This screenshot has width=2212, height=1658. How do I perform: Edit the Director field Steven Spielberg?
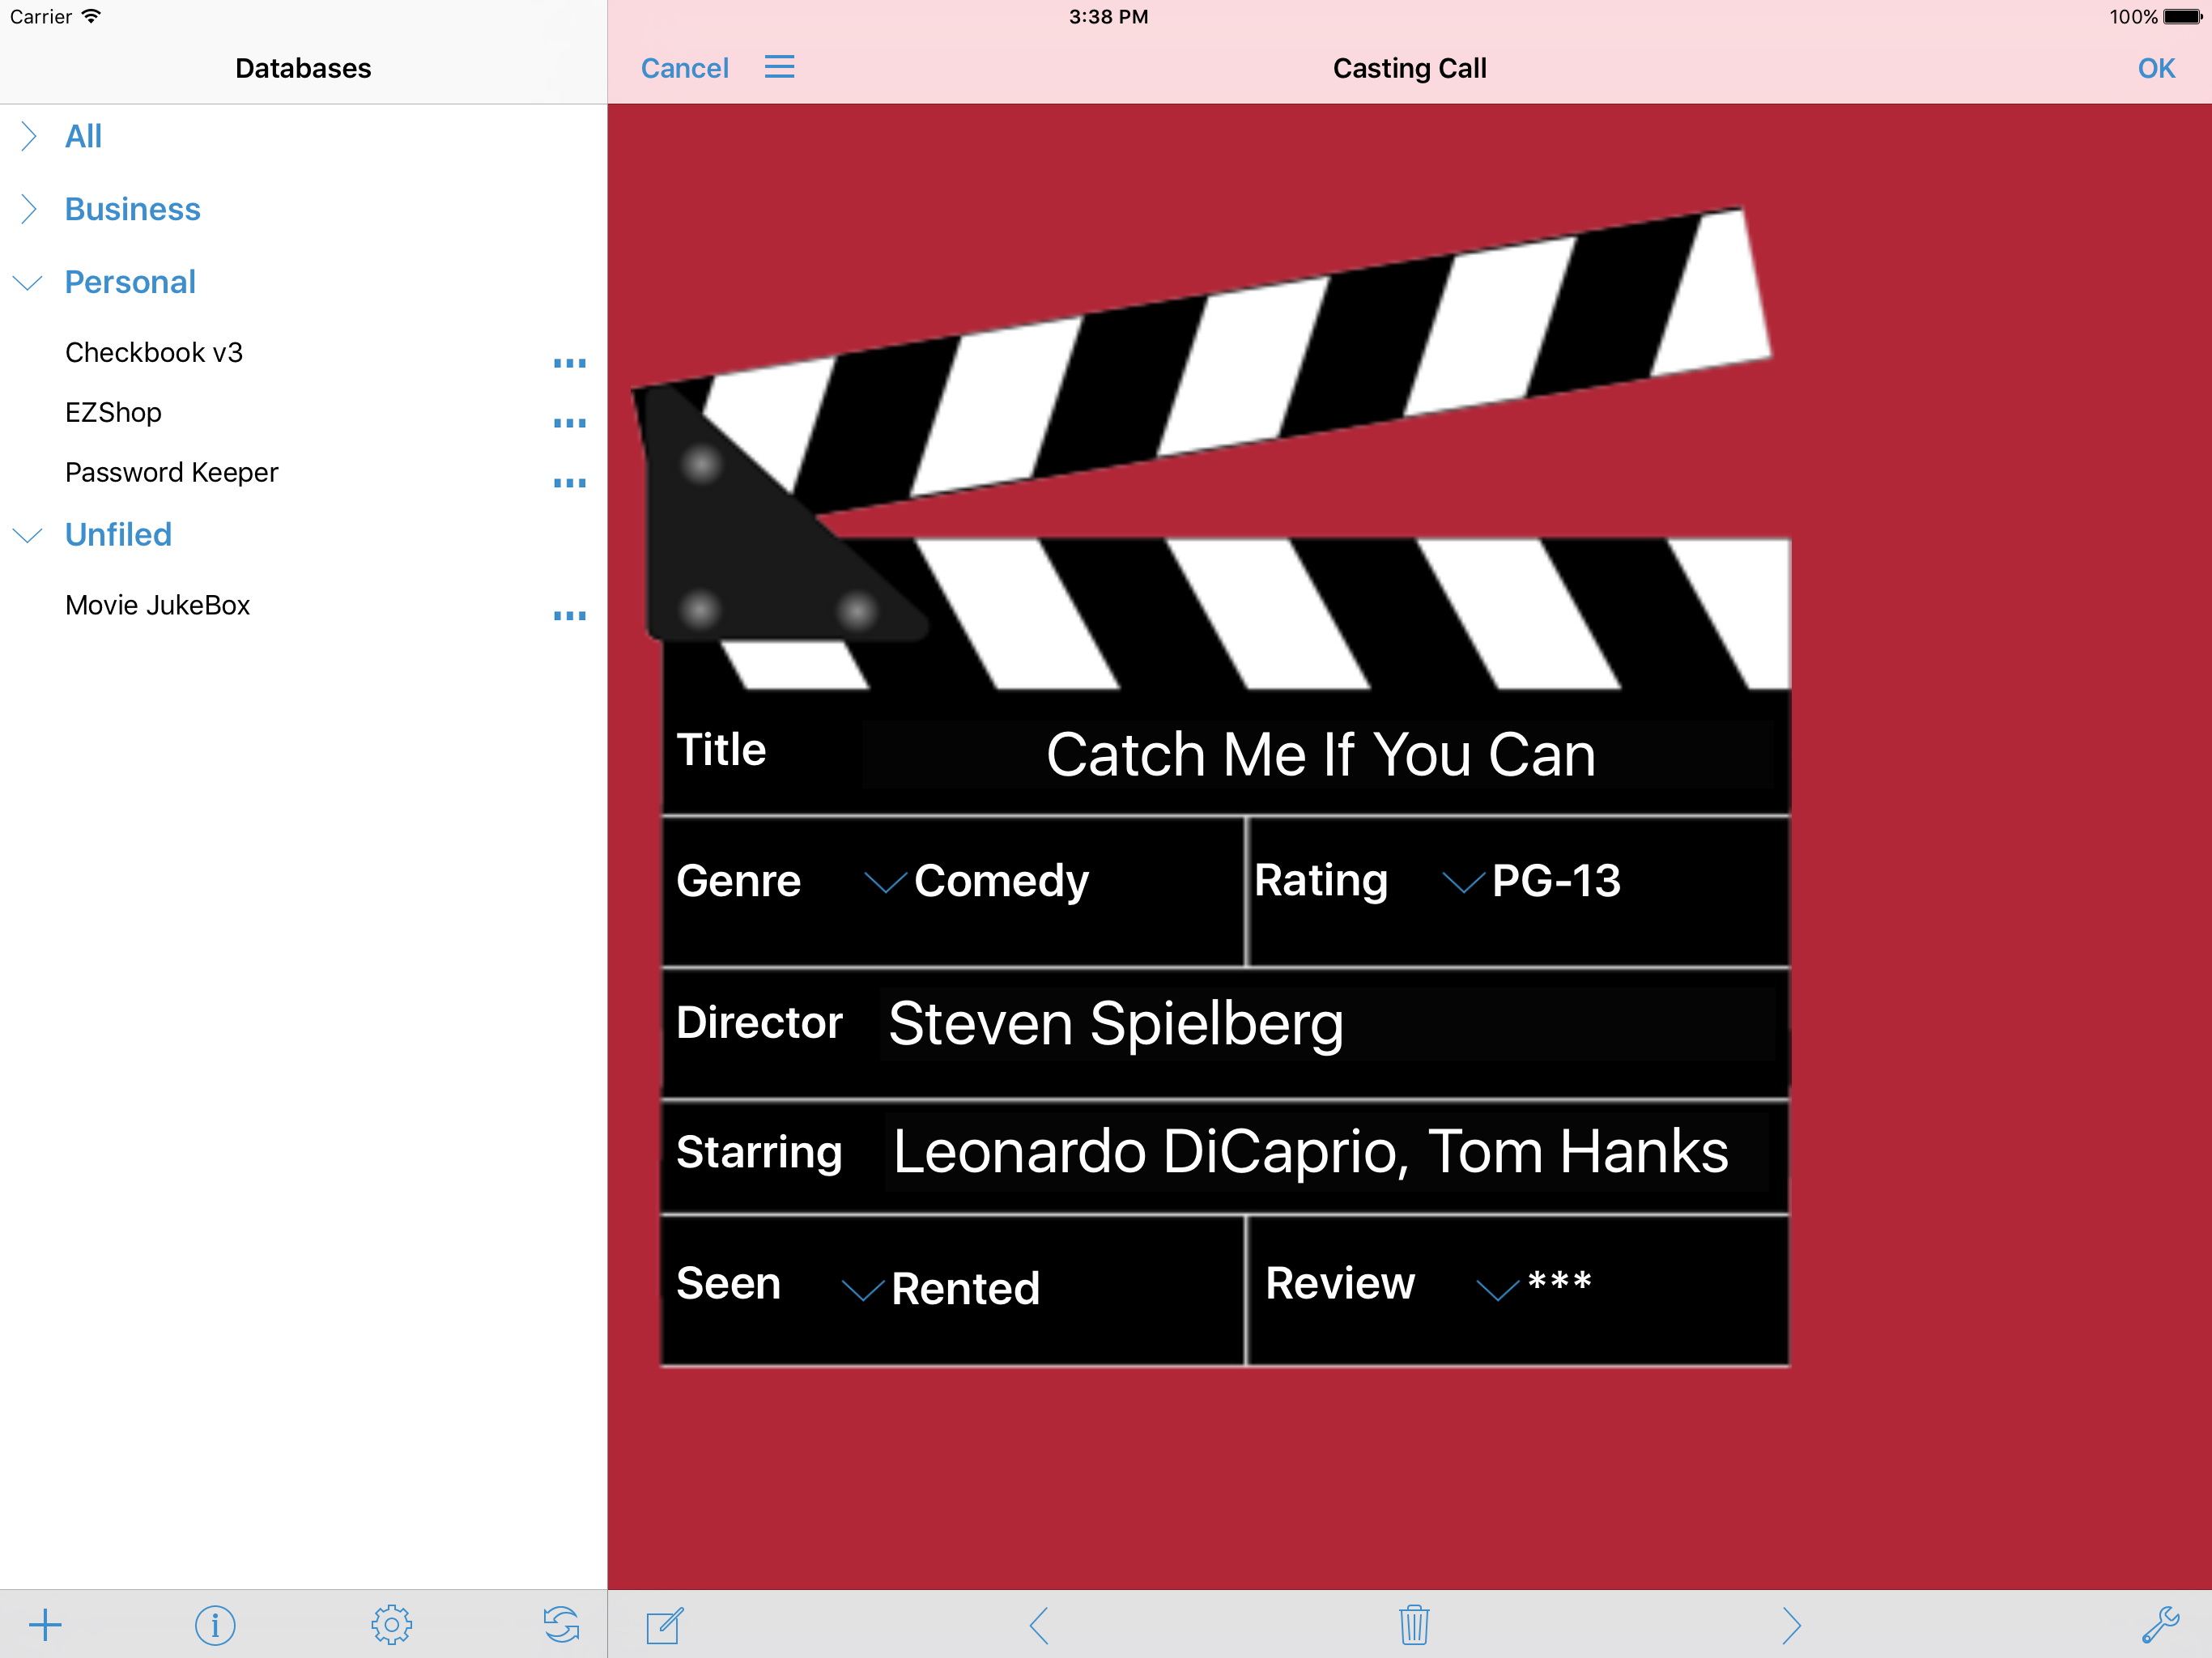pyautogui.click(x=1325, y=1024)
